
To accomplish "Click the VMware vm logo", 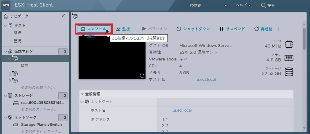I will point(6,5).
